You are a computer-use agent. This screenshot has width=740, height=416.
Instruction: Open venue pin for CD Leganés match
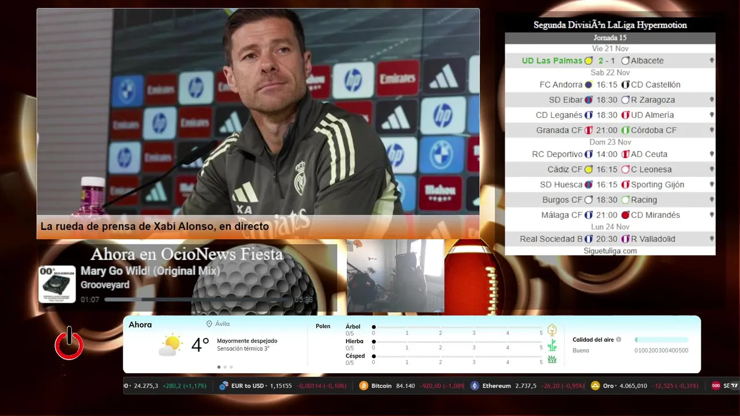click(712, 115)
